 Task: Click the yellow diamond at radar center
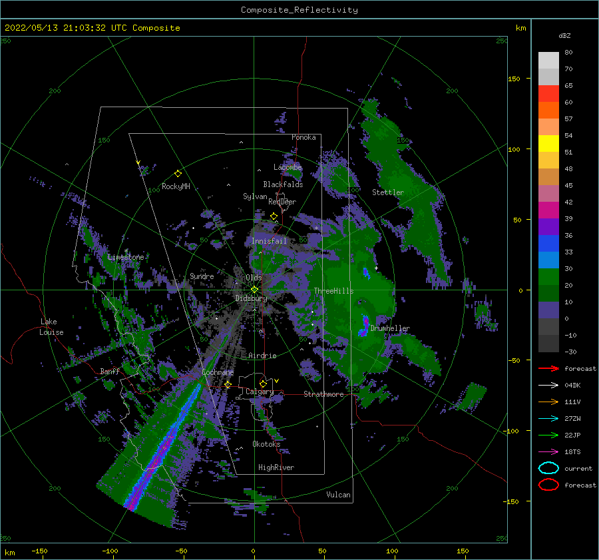point(254,290)
